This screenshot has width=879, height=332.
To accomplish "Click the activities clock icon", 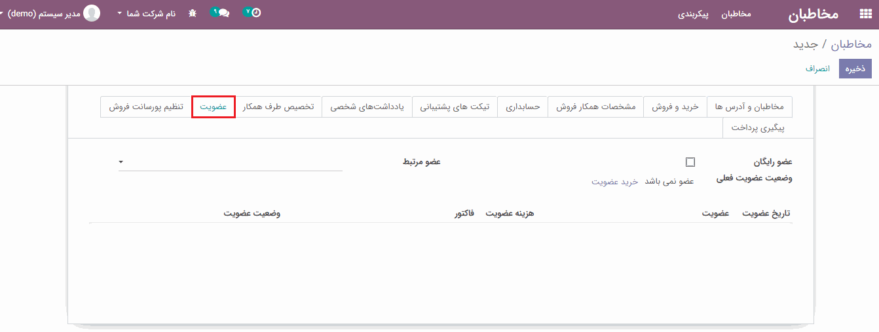I will tap(255, 12).
